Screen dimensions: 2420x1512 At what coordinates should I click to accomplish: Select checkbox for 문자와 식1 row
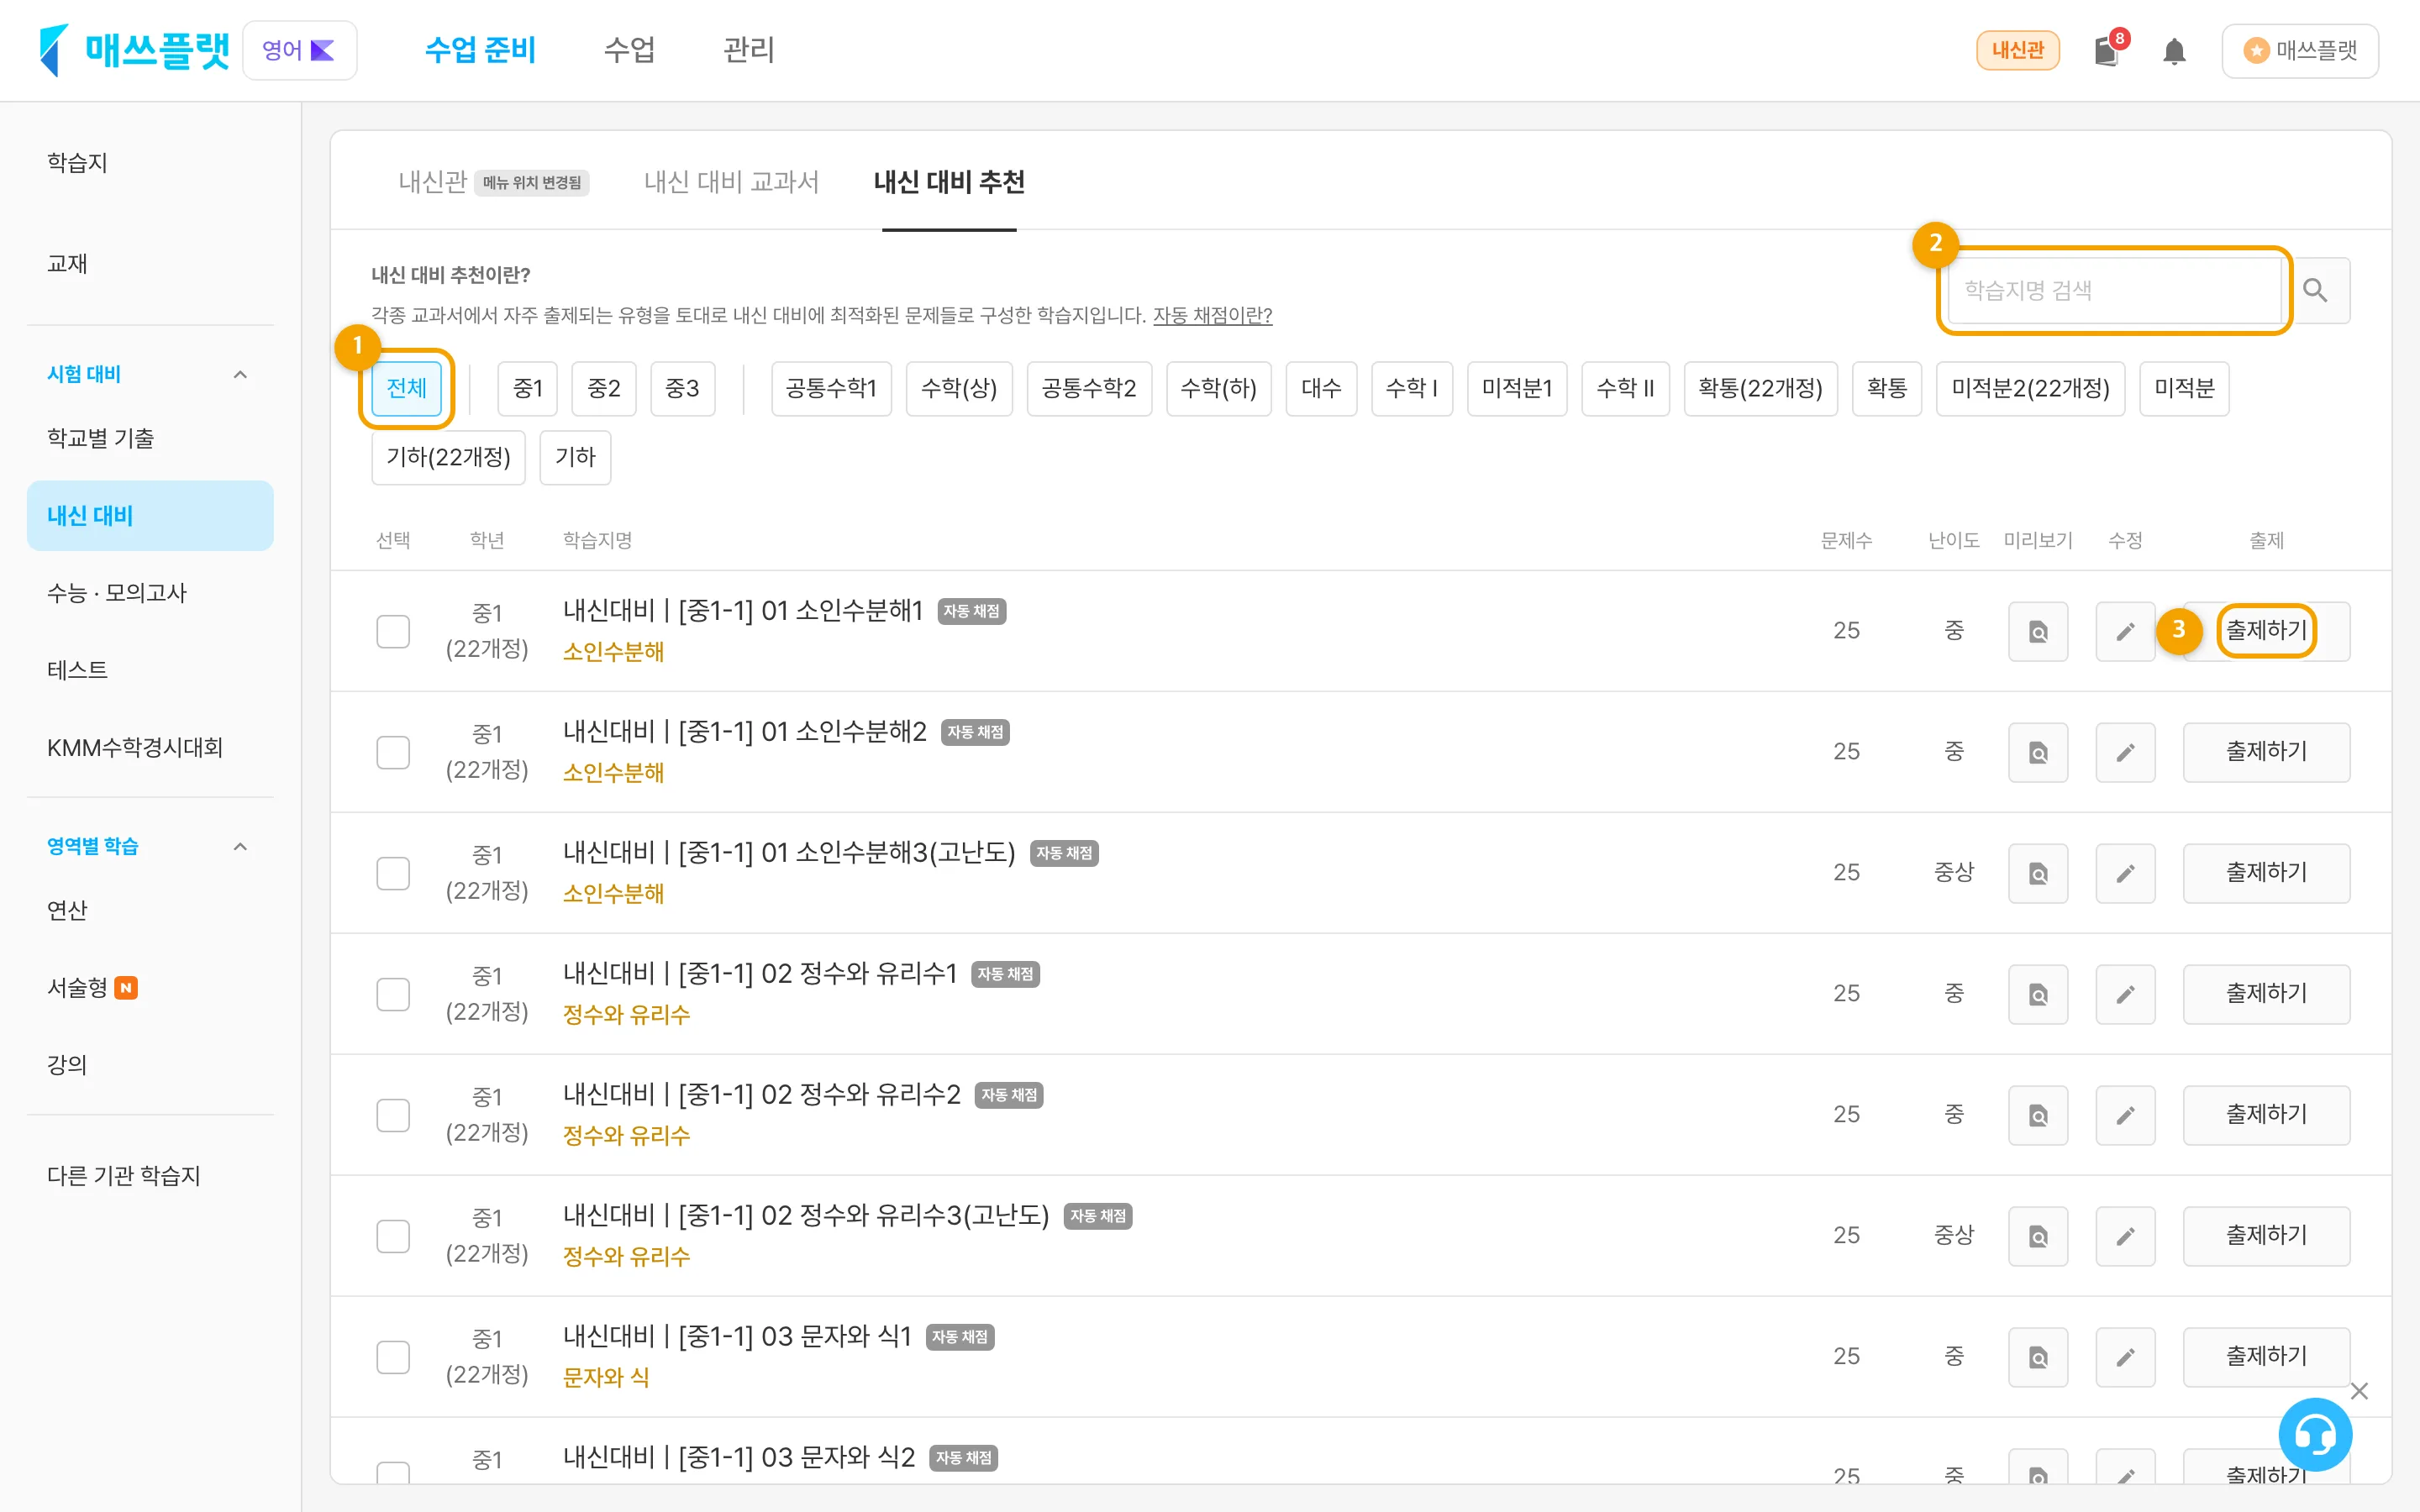tap(393, 1357)
